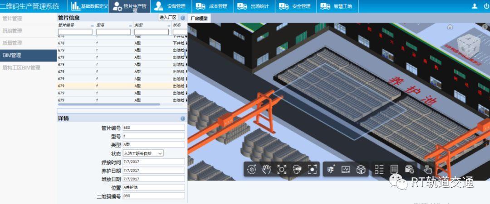Click the 焊接时间 date field
The image size is (490, 204).
(154, 161)
